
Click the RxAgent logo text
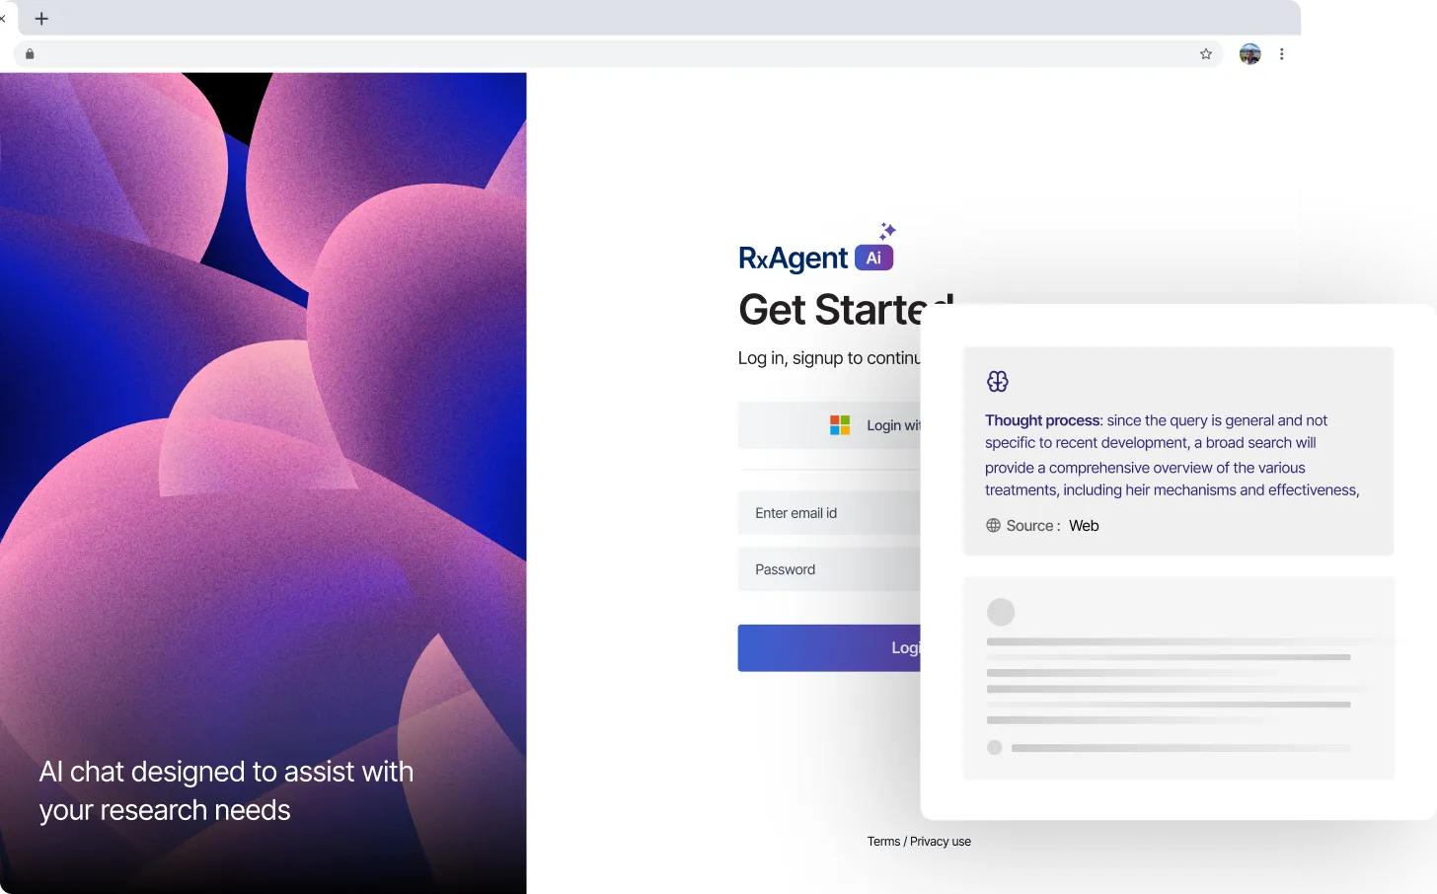click(793, 259)
